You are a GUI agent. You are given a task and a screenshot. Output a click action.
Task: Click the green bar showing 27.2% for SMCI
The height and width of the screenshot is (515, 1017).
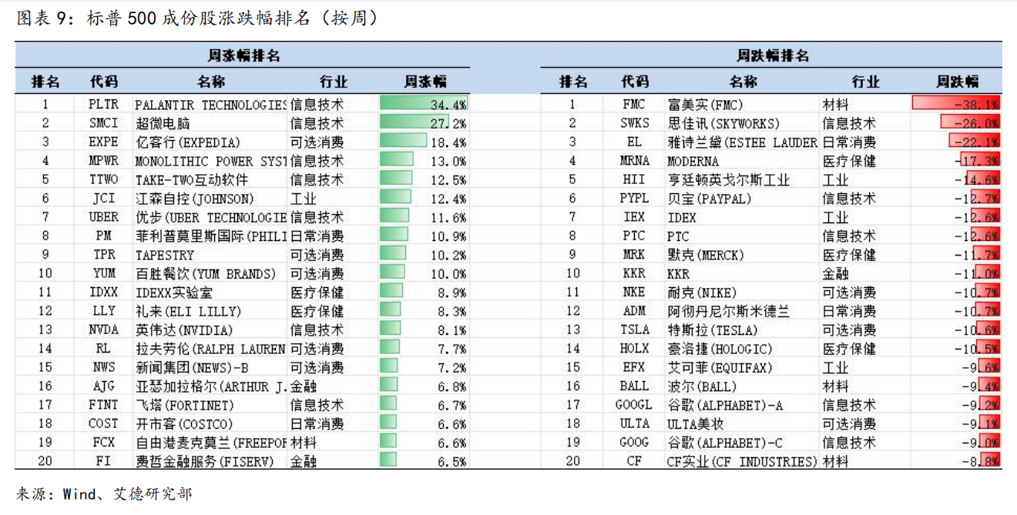(x=414, y=123)
